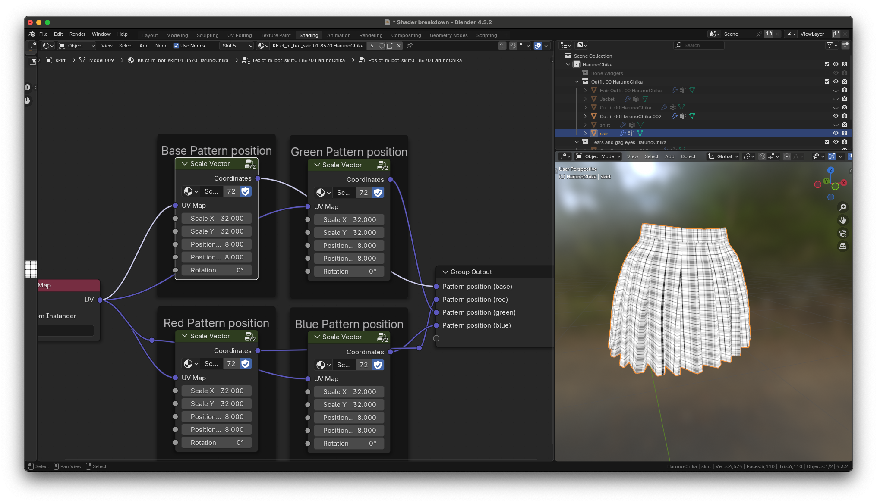The width and height of the screenshot is (877, 503).
Task: Switch to the Geometry Nodes workspace tab
Action: (x=448, y=35)
